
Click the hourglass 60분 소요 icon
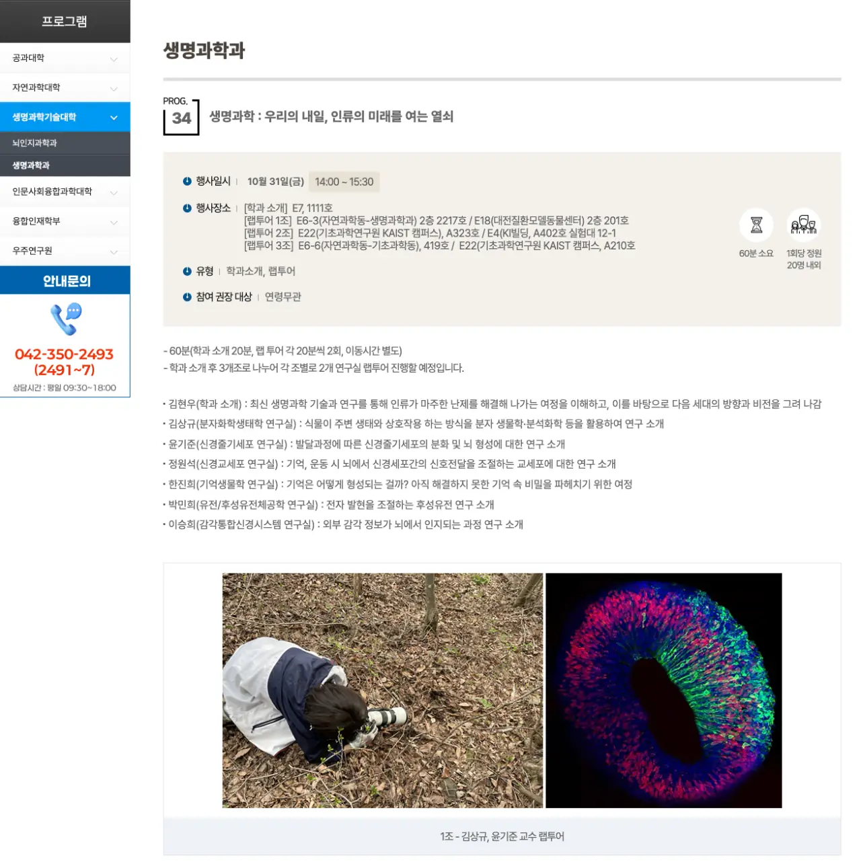(756, 225)
